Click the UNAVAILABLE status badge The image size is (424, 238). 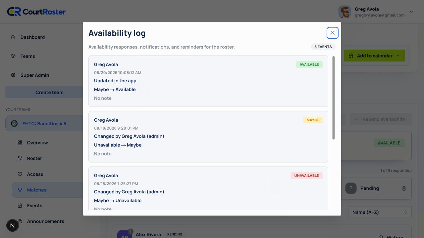click(307, 176)
